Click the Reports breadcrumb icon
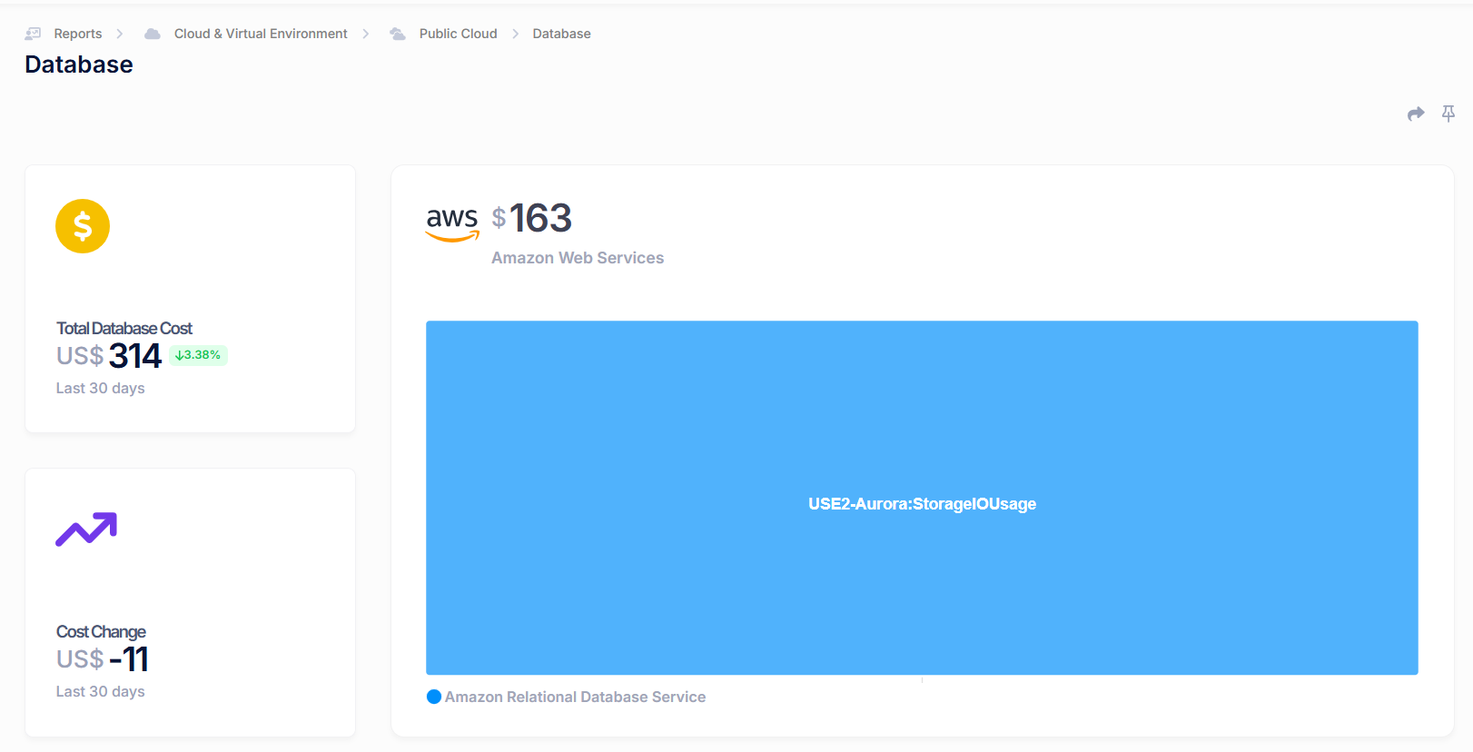Viewport: 1473px width, 752px height. [x=33, y=34]
